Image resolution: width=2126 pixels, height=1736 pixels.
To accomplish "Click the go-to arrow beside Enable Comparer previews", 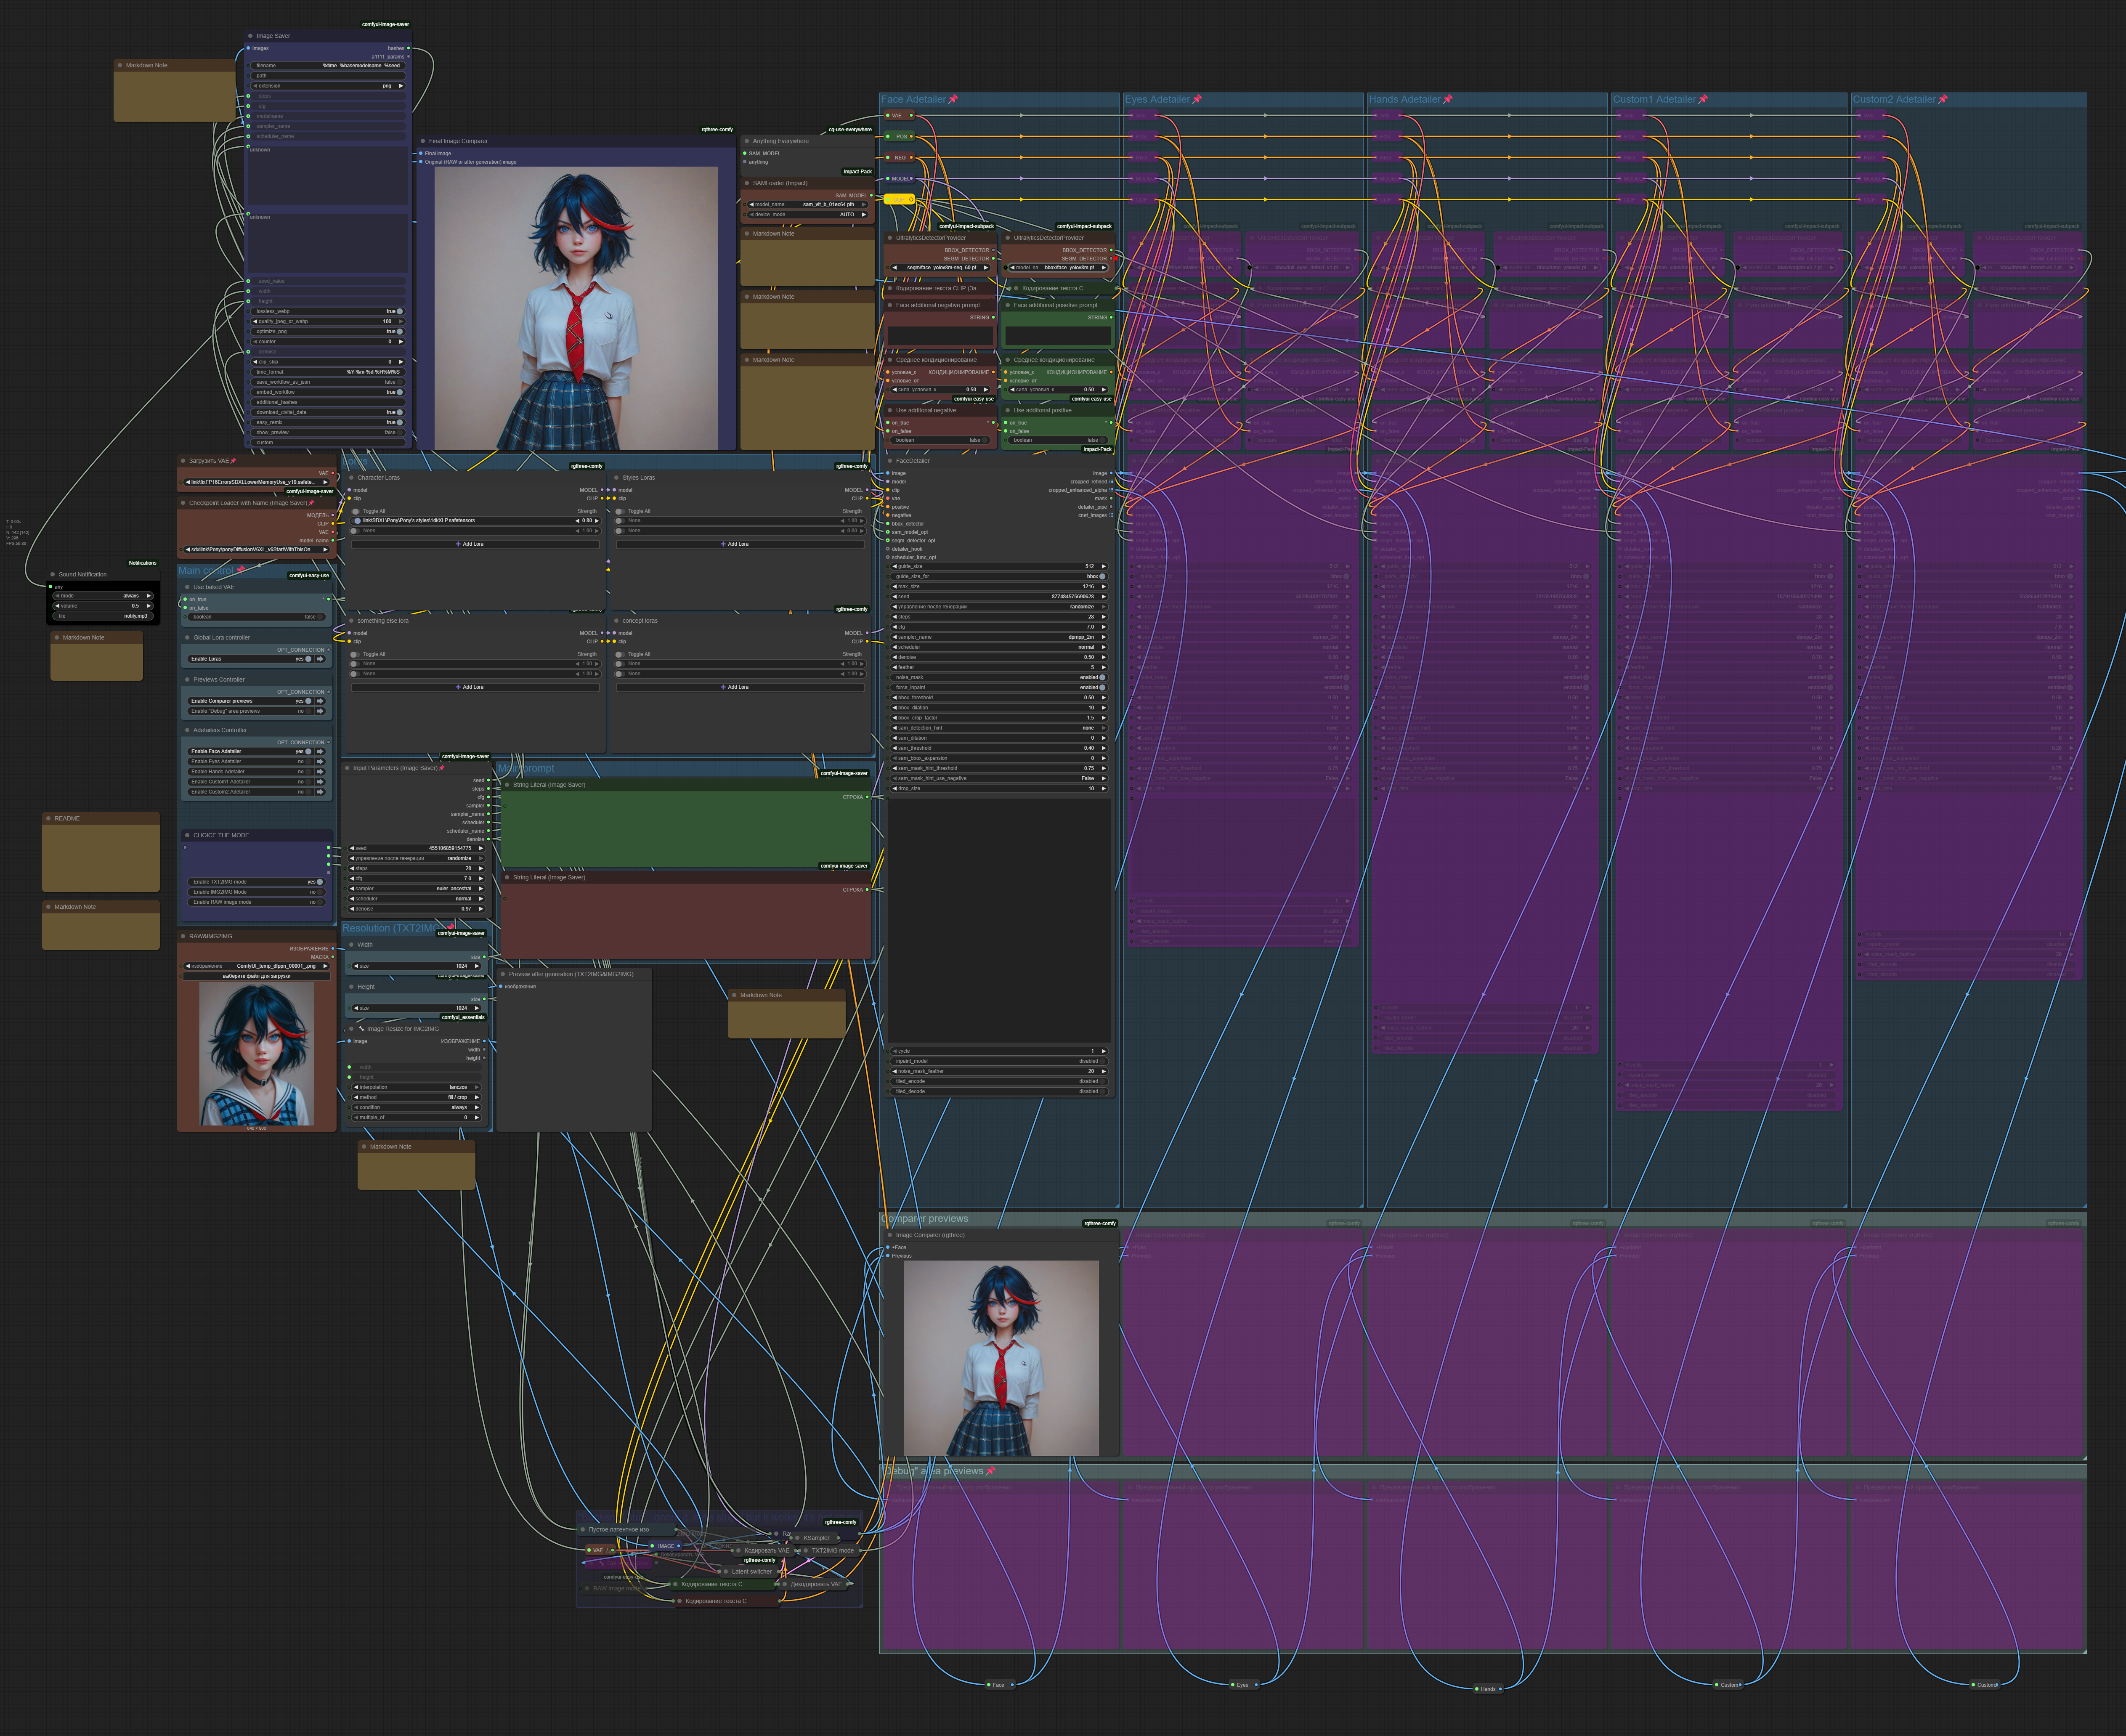I will pos(320,701).
